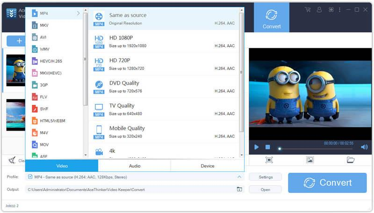Viewport: 374px width, 213px height.
Task: Play the preview video
Action: [256, 147]
